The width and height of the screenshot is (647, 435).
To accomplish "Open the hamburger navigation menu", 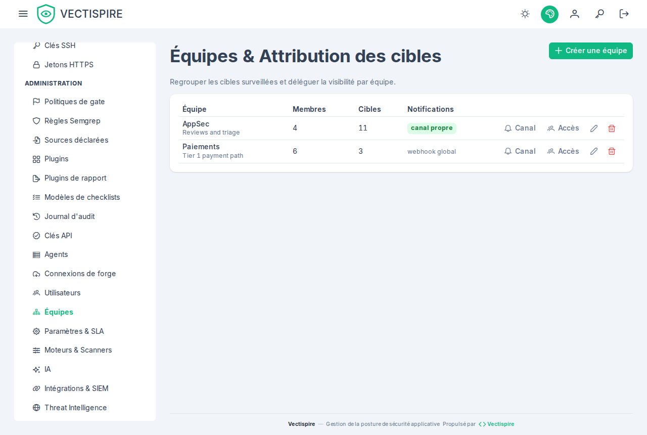I will point(23,14).
